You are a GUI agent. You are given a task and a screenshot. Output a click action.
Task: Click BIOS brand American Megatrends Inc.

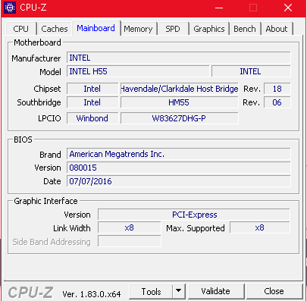179,154
